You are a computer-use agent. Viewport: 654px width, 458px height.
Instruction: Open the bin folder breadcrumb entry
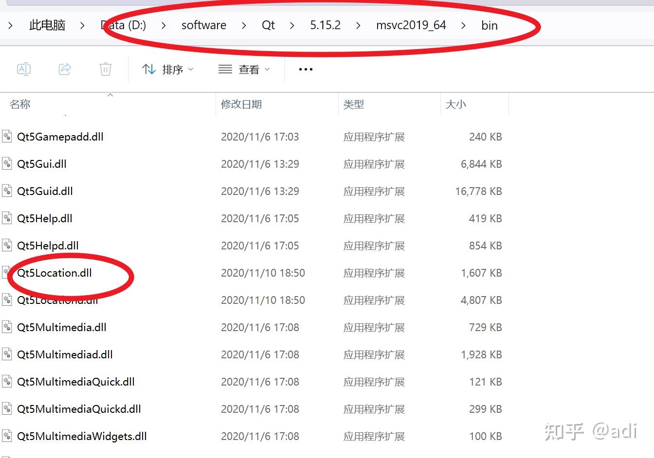tap(489, 25)
